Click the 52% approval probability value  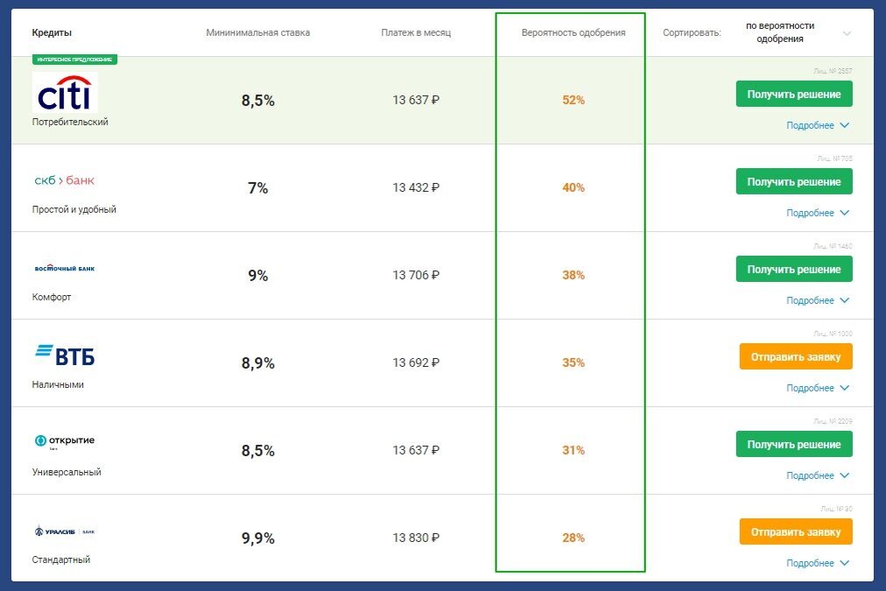tap(573, 100)
